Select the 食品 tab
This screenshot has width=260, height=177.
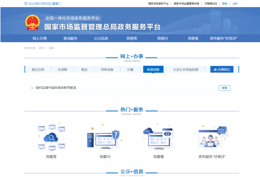point(84,69)
